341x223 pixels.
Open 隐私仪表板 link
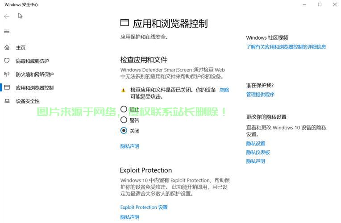(x=258, y=153)
